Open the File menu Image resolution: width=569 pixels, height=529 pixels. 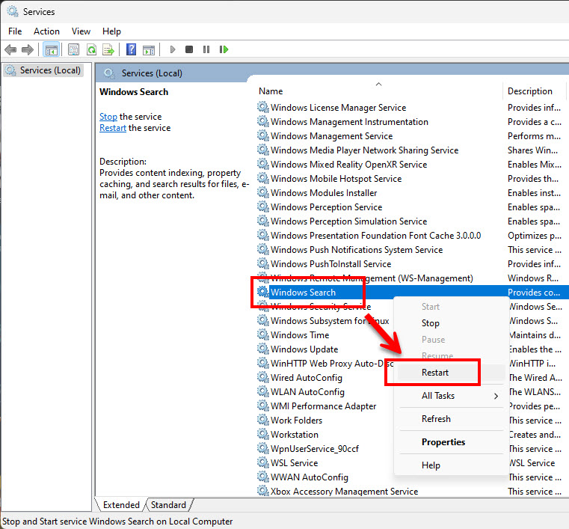15,31
